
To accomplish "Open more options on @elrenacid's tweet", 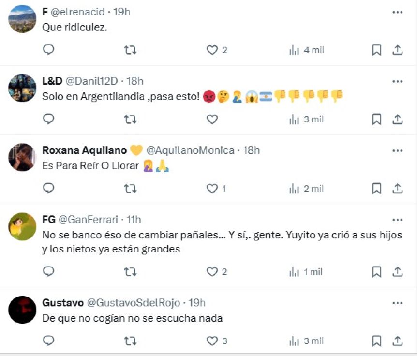I will point(397,12).
